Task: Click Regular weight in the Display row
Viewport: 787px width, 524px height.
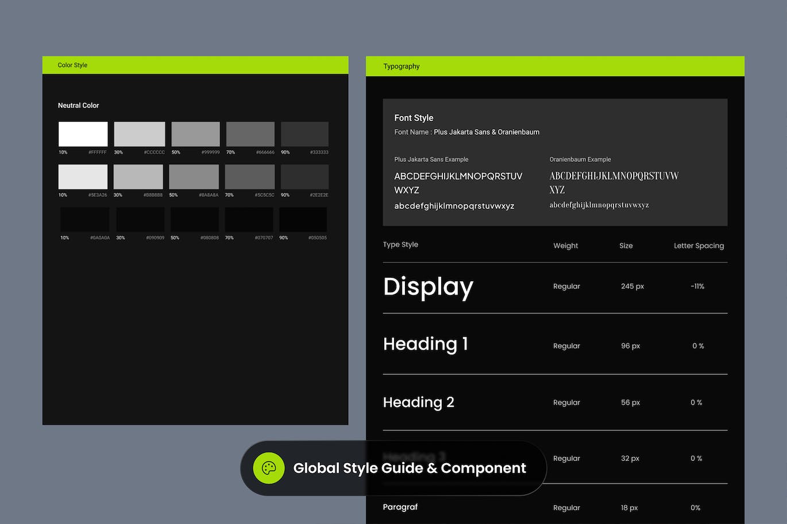Action: tap(566, 286)
